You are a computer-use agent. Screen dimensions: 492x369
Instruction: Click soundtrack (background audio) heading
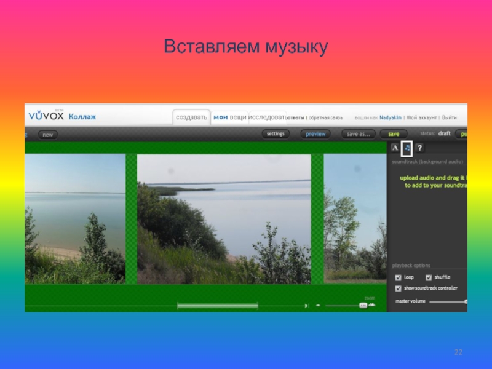click(427, 162)
